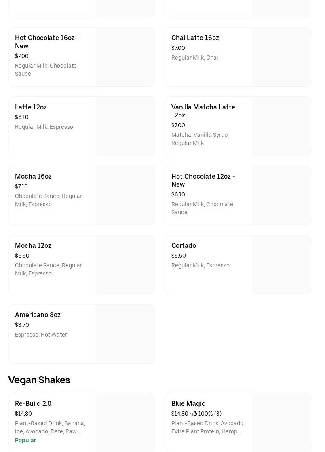The width and height of the screenshot is (325, 452).
Task: Open the Latte 12oz menu item
Action: tap(31, 107)
